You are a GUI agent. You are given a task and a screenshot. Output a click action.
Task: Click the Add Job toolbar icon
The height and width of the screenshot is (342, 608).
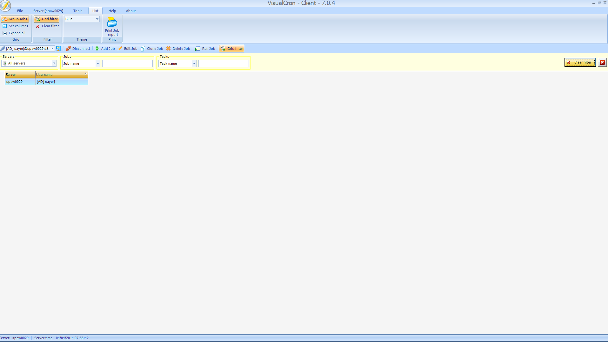click(x=97, y=49)
